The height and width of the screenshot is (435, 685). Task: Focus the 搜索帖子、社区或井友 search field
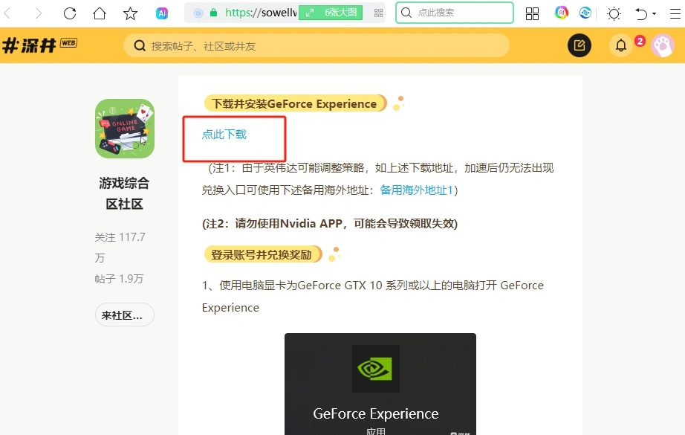316,45
